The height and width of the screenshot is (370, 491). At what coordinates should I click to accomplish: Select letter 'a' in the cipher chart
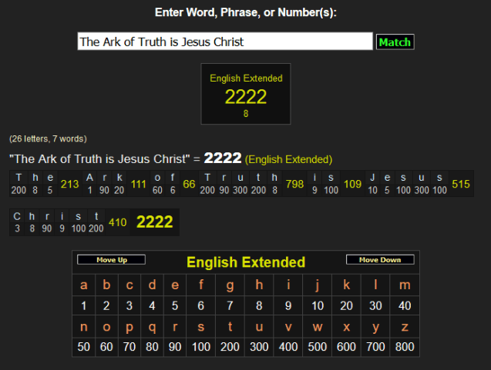coord(84,285)
